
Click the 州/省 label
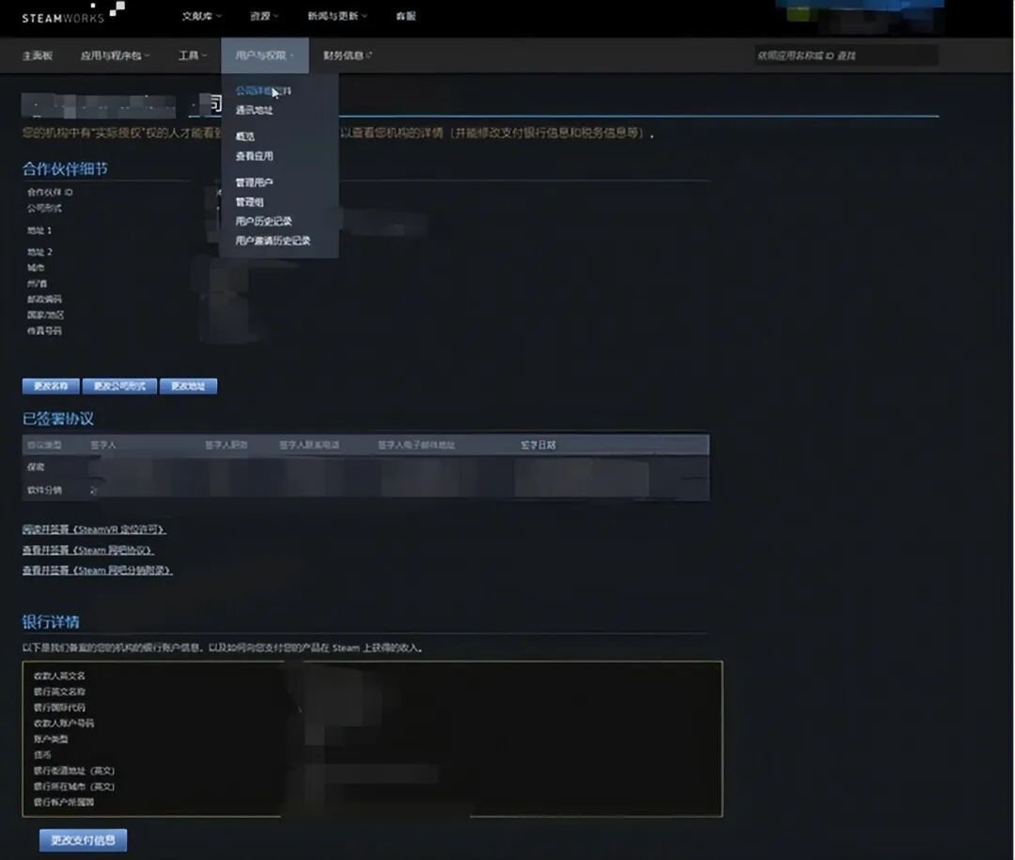pos(37,284)
